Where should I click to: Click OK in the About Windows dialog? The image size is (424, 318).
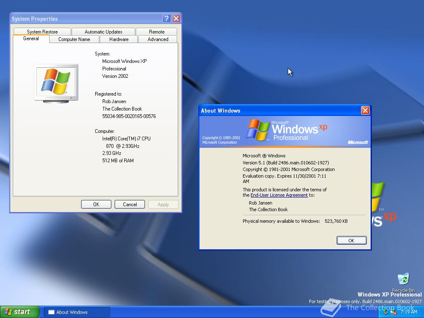point(351,241)
